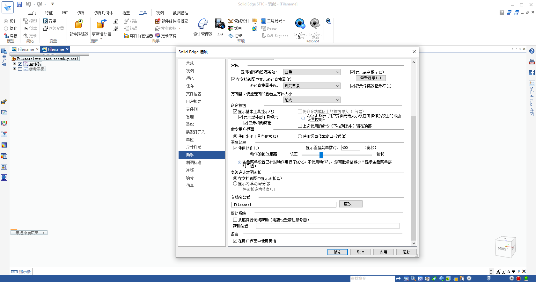Expand 参考平面 tree node
Screen dimensions: 536x282
[x=14, y=69]
